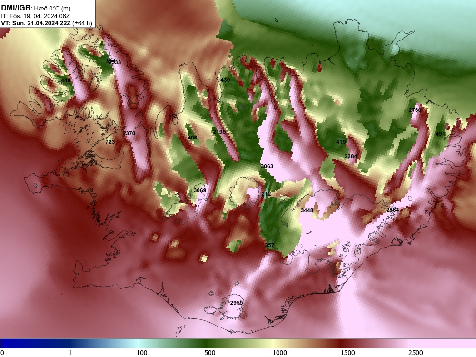
Task: Click the map value label 2760
Action: click(415, 110)
